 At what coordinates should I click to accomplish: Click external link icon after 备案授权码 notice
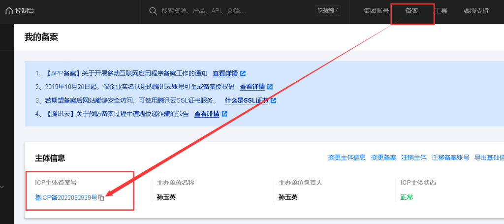pyautogui.click(x=270, y=87)
